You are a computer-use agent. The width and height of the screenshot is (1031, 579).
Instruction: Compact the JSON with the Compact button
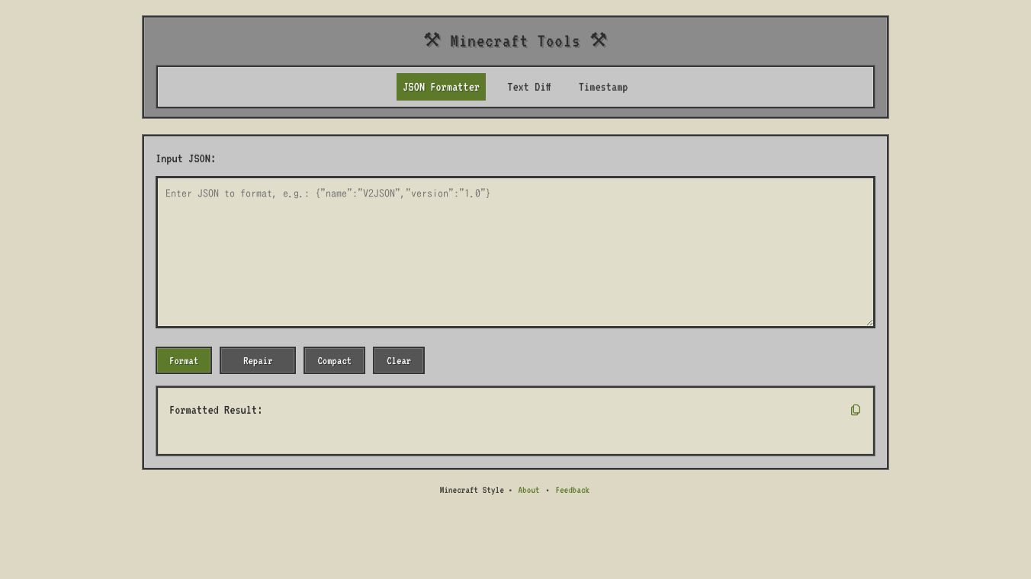tap(334, 360)
